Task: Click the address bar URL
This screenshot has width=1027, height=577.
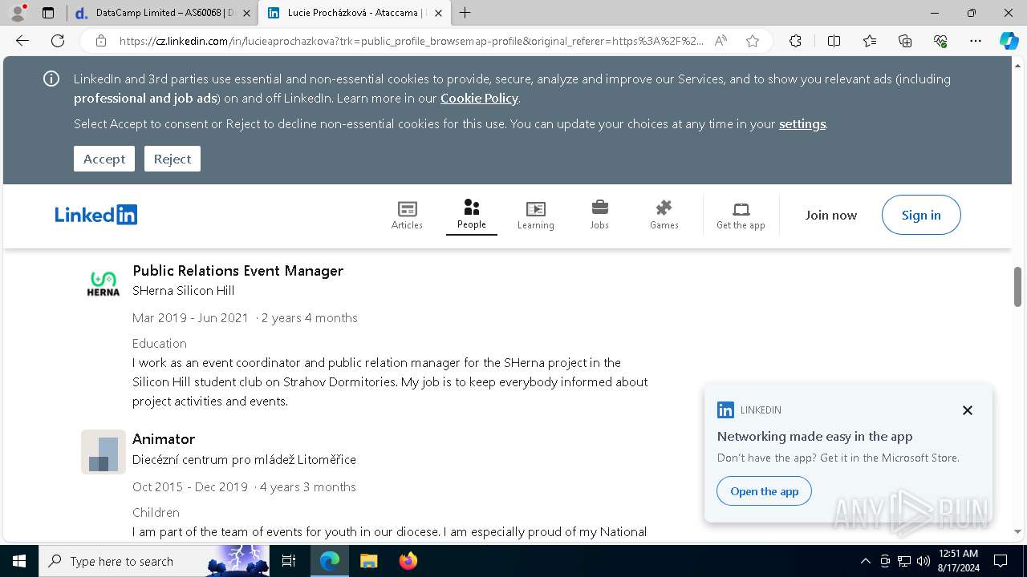Action: click(x=412, y=41)
